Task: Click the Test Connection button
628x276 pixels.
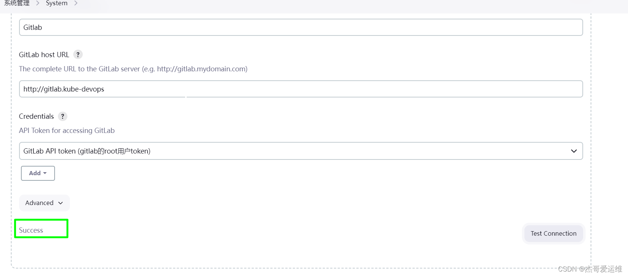Action: pyautogui.click(x=553, y=233)
